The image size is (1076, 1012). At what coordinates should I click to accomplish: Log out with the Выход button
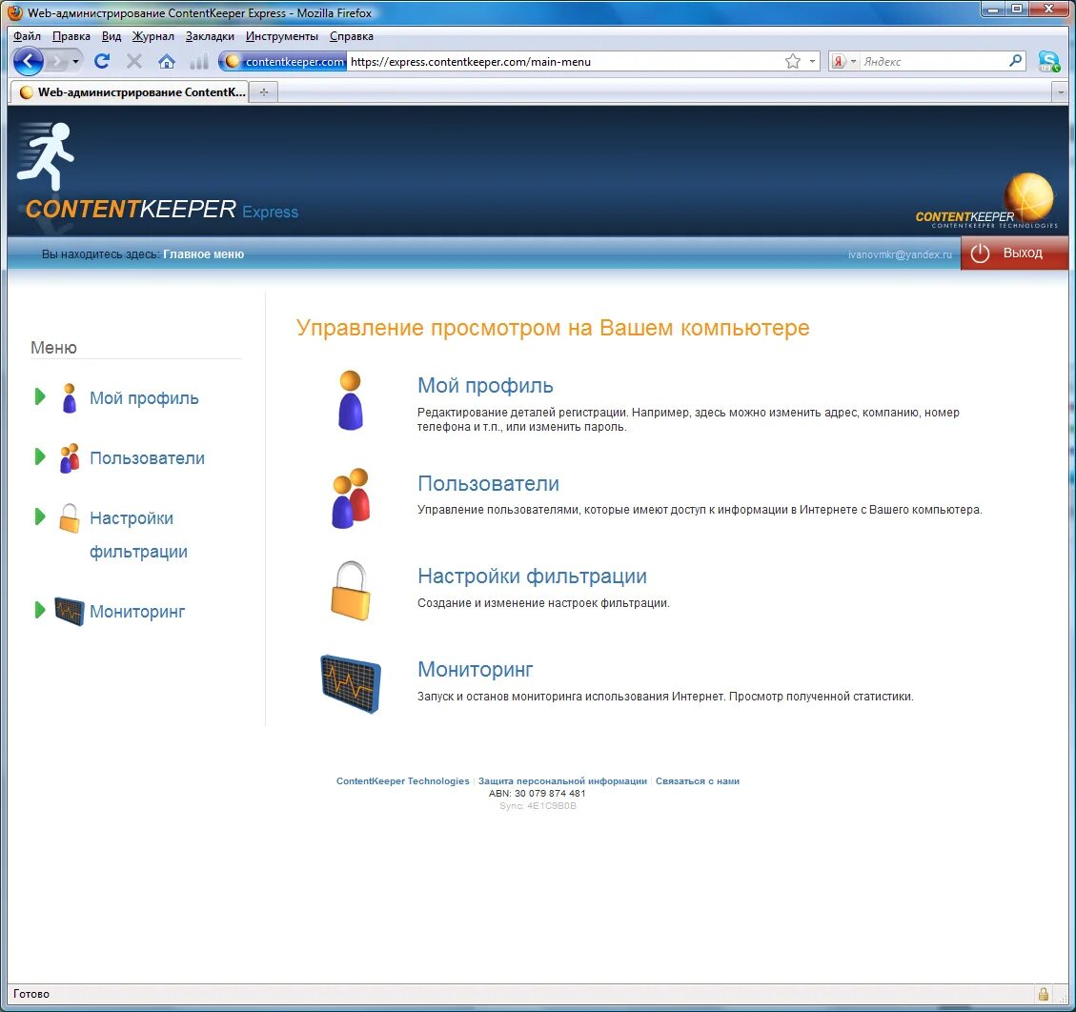coord(1013,253)
